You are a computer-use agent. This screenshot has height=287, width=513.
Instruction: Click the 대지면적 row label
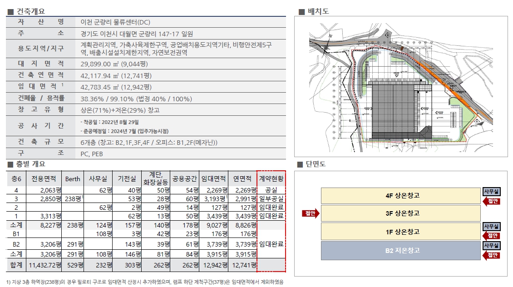coord(41,64)
